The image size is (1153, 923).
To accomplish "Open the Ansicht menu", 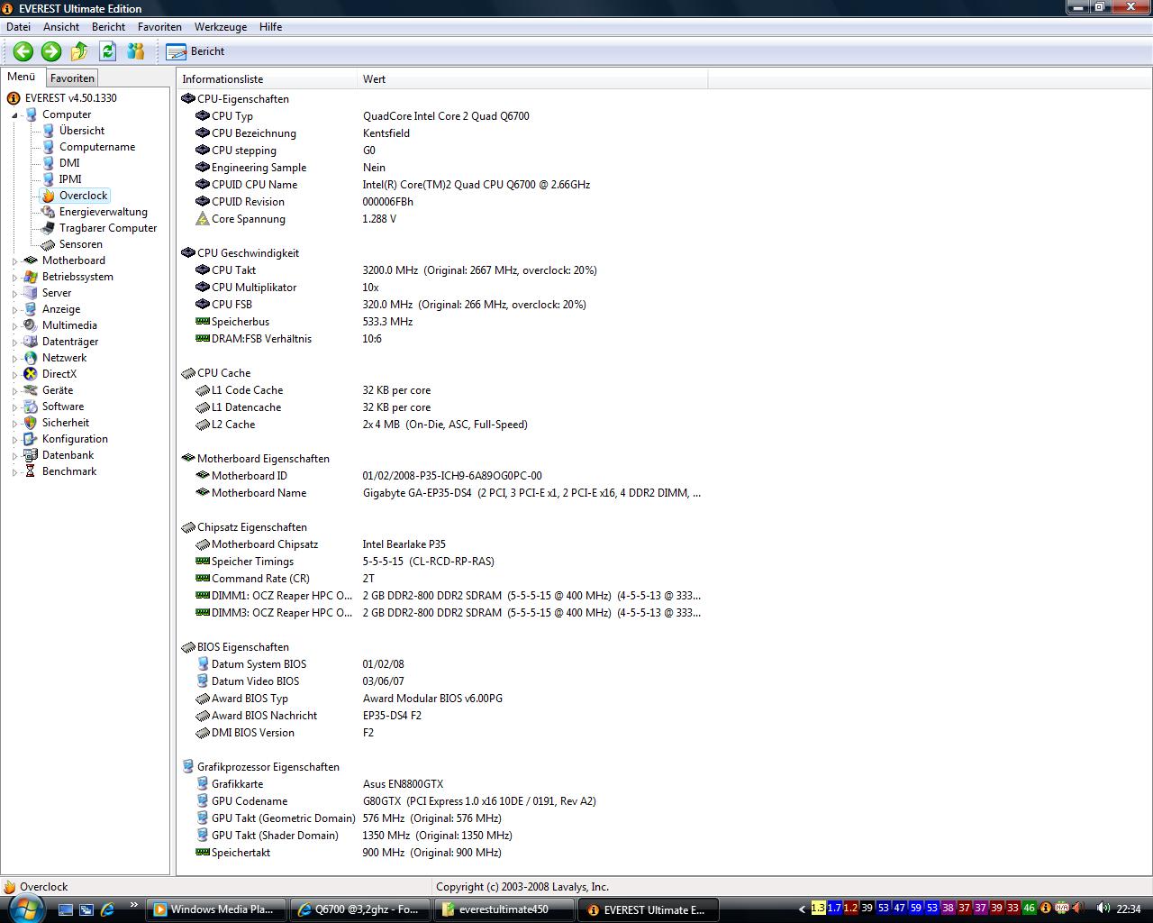I will pyautogui.click(x=61, y=27).
